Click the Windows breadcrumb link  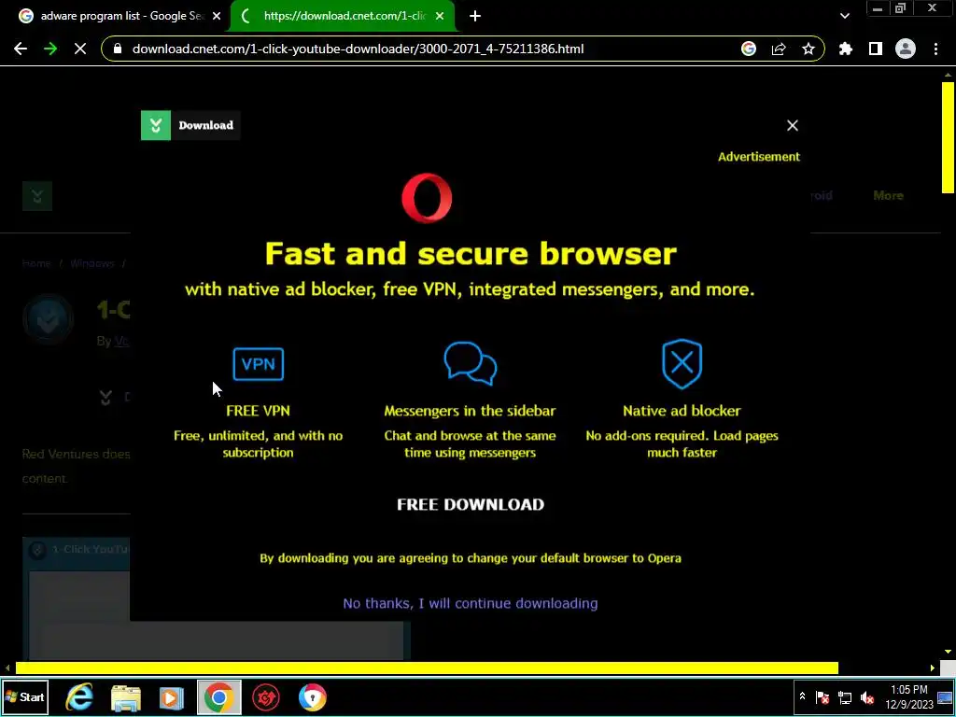coord(92,263)
